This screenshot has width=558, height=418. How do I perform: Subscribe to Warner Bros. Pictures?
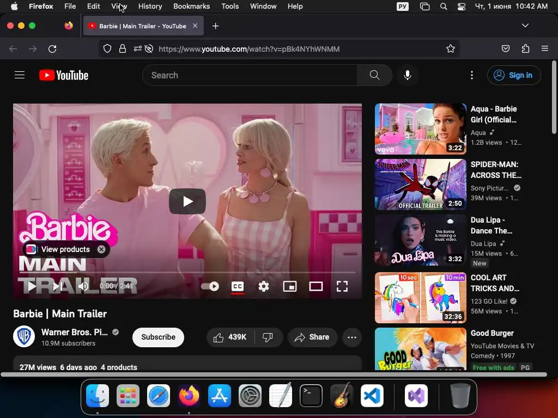coord(158,337)
